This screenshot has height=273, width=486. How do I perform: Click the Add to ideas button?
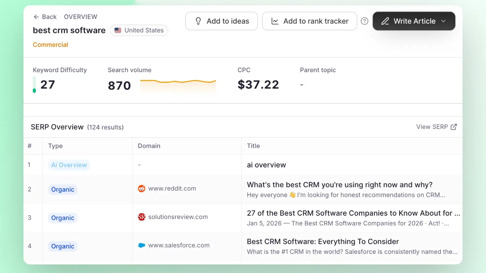[x=222, y=21]
